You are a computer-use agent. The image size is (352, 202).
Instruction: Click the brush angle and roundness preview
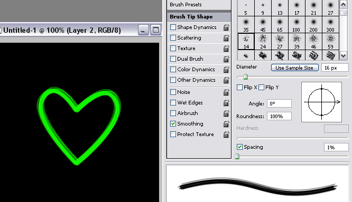(321, 102)
